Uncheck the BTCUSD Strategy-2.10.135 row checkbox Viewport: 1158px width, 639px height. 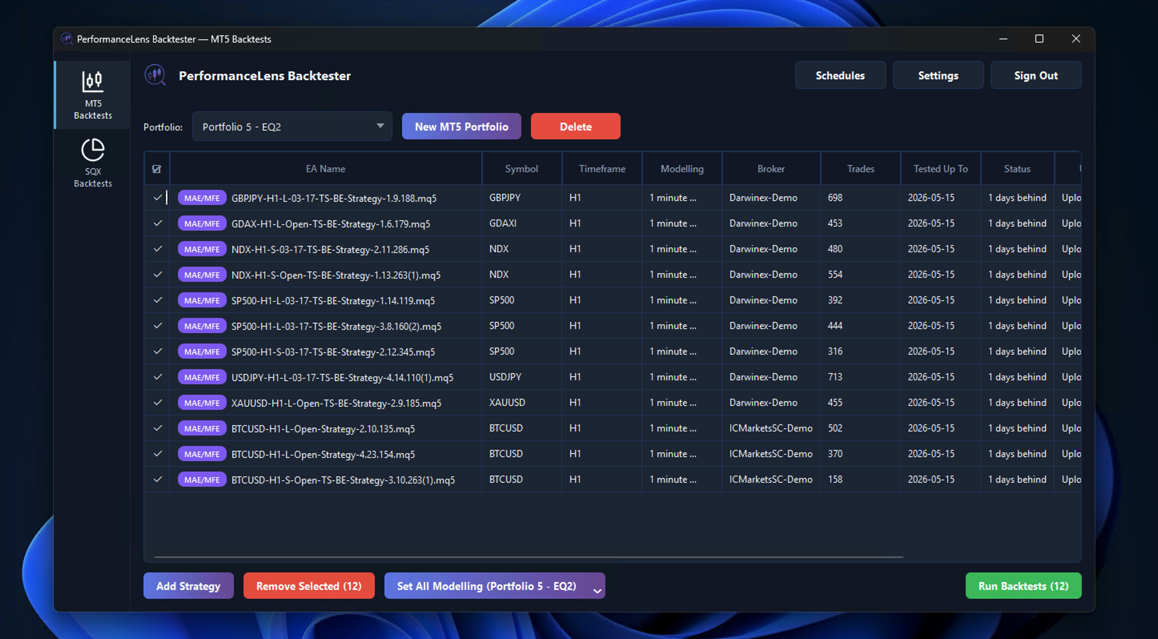click(157, 428)
